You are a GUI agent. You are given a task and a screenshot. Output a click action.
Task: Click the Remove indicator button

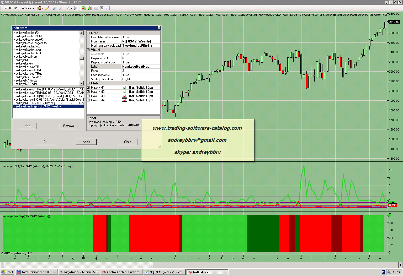pos(68,126)
